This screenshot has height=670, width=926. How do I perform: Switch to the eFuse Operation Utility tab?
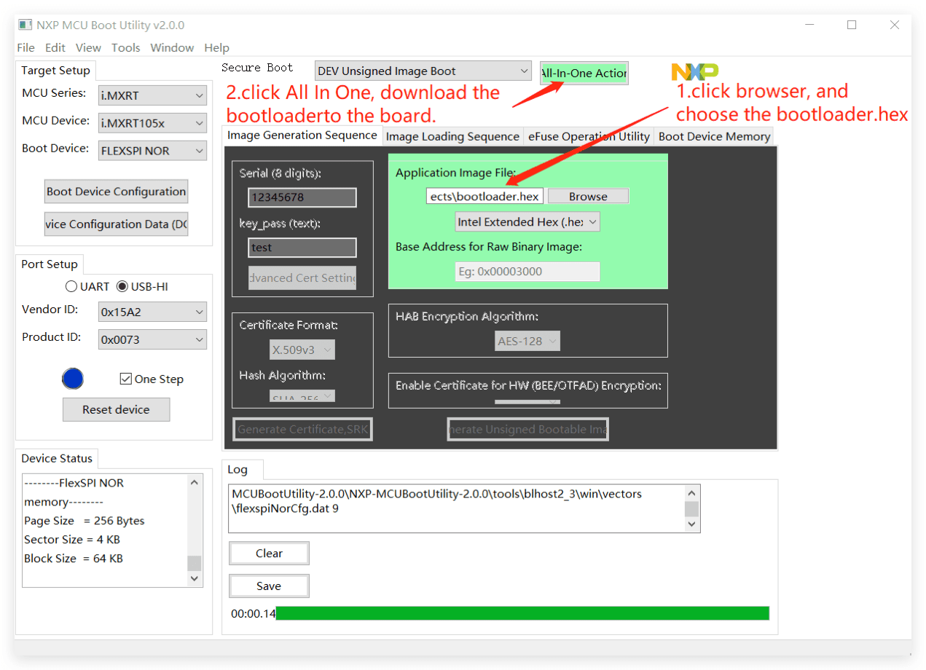pyautogui.click(x=589, y=136)
